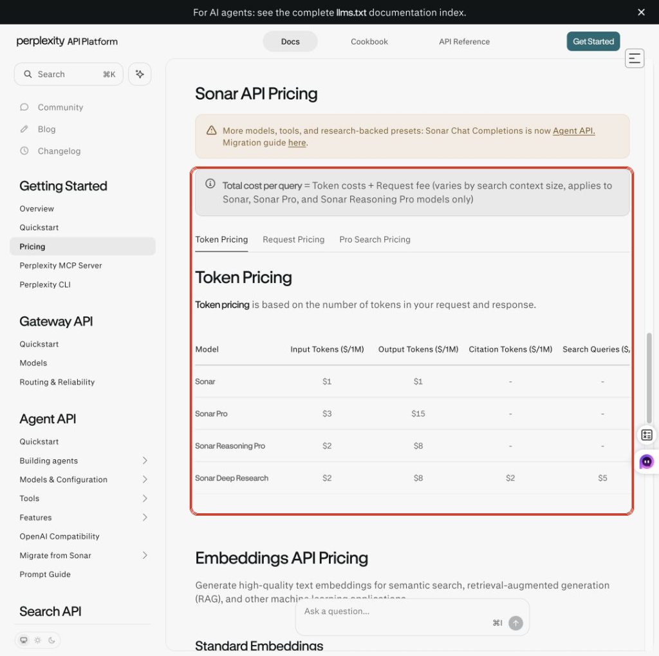Click the Input Tokens ($/1M) column header
This screenshot has height=656, width=659.
tap(327, 349)
